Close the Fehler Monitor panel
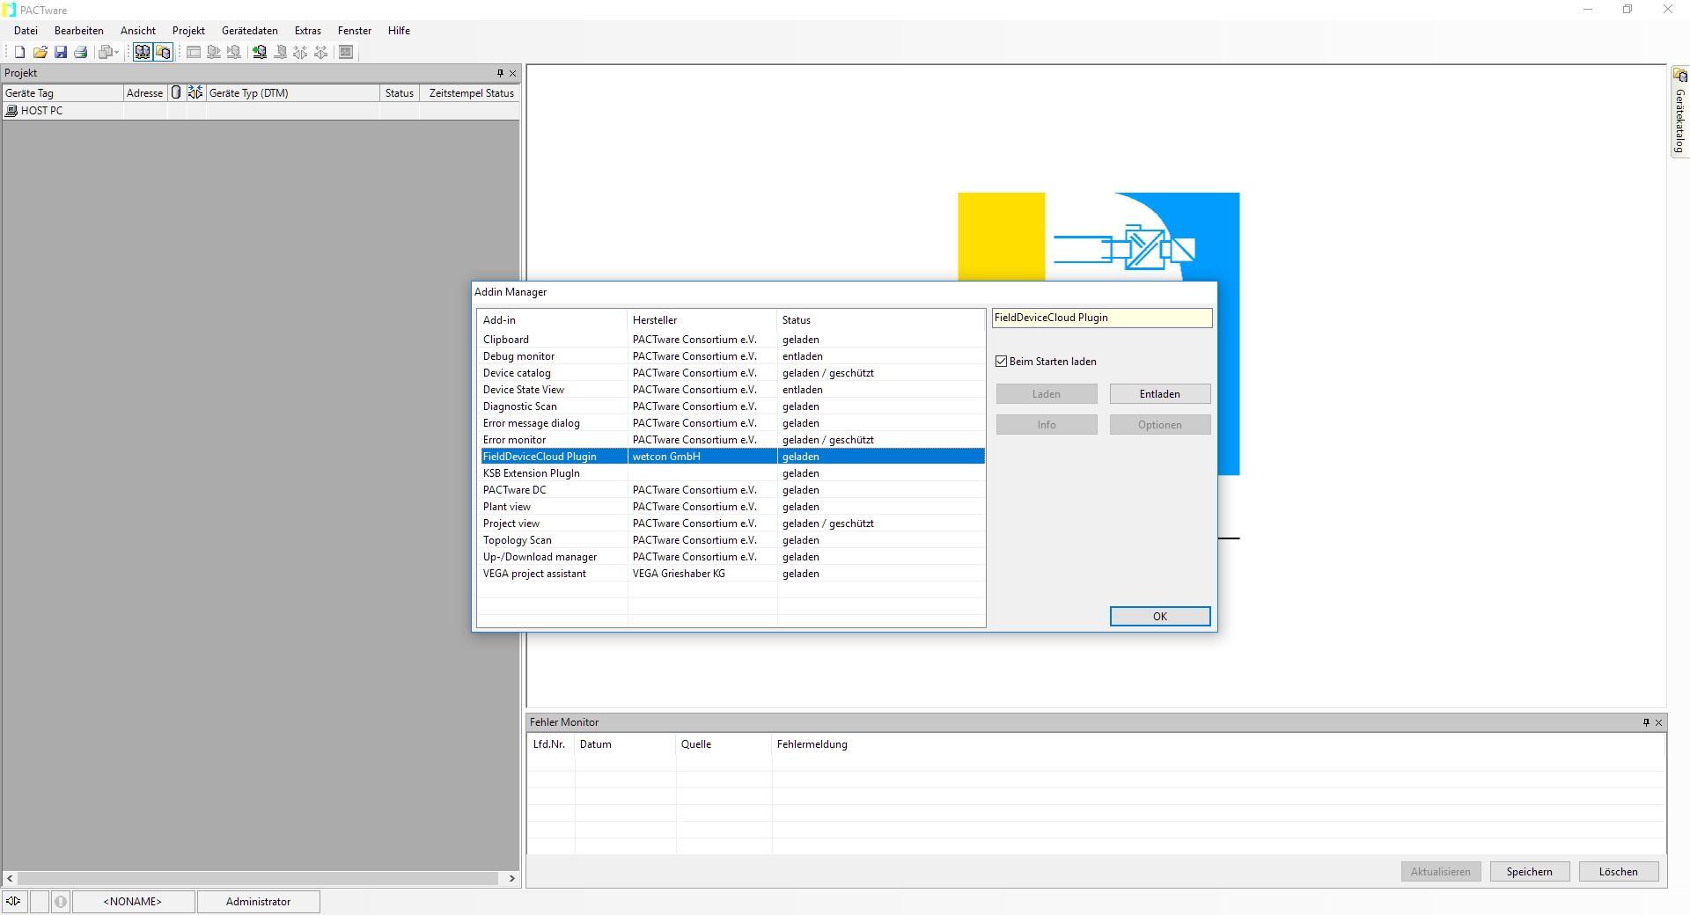 coord(1659,722)
